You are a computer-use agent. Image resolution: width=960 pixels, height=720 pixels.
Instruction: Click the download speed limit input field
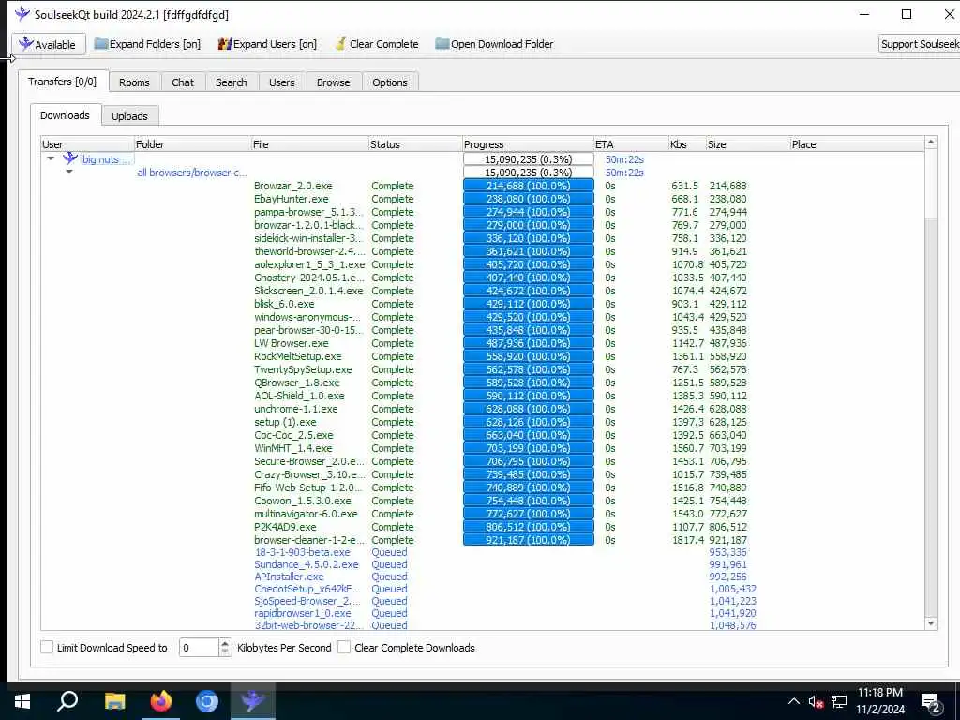click(x=199, y=648)
